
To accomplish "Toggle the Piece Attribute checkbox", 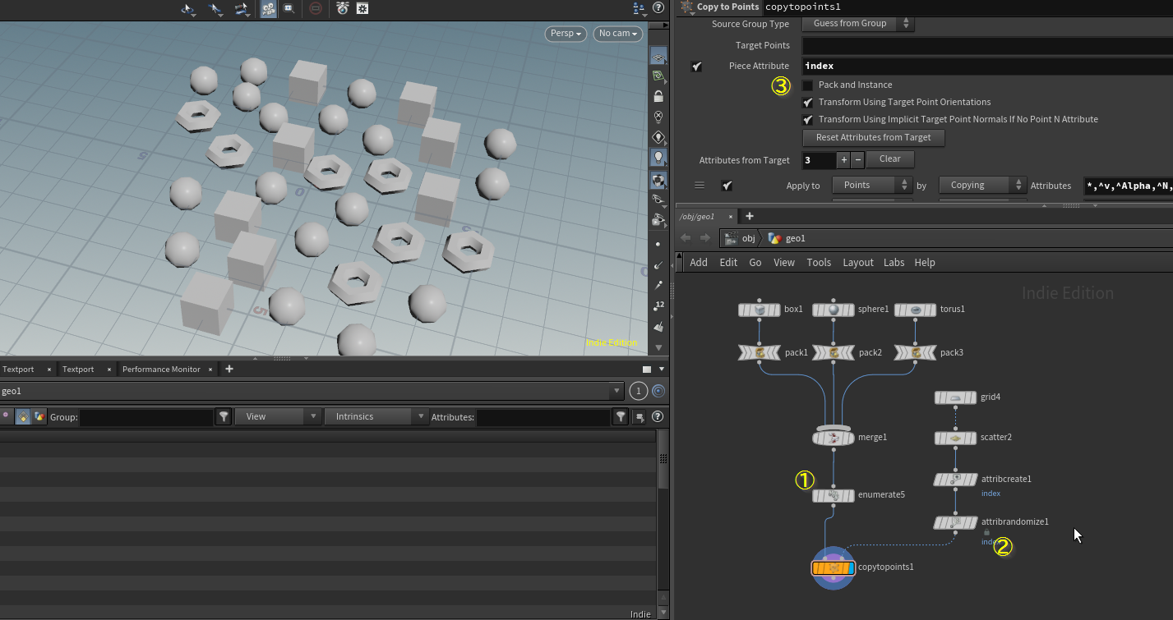I will point(697,67).
